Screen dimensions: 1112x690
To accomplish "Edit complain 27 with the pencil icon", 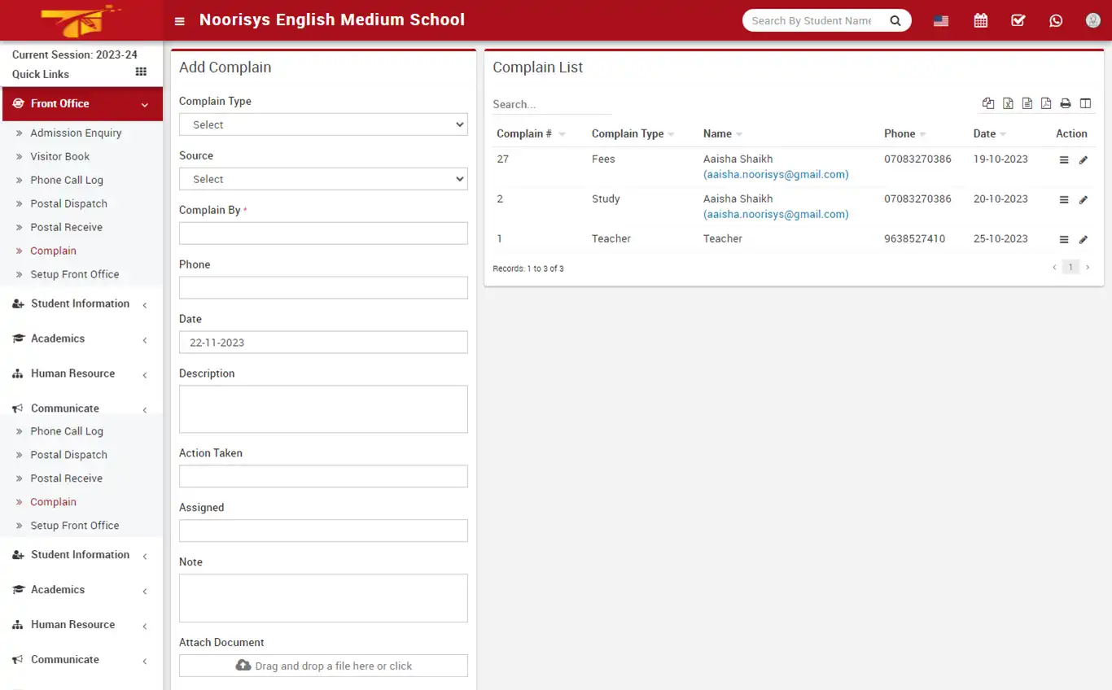I will click(1083, 159).
